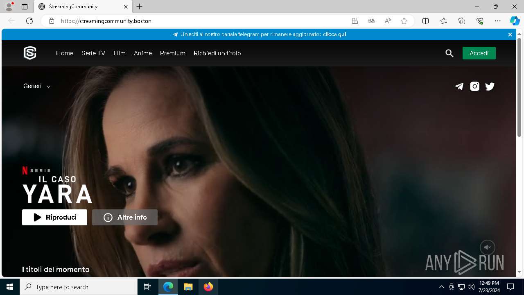Open the Twitter social icon
The height and width of the screenshot is (295, 524).
point(490,86)
